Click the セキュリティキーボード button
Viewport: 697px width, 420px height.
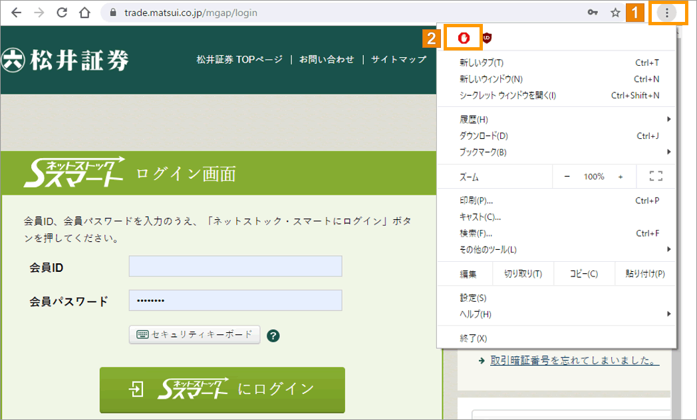point(195,335)
